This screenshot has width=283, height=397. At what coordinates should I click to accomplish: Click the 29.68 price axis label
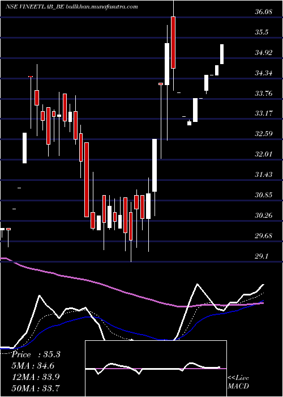(x=264, y=236)
